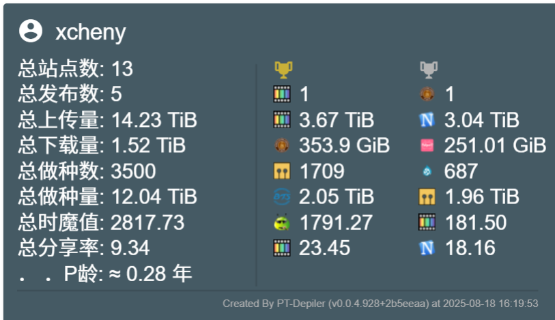Click the yellow icon next to 1.96 TiB
Image resolution: width=555 pixels, height=320 pixels.
(x=427, y=197)
